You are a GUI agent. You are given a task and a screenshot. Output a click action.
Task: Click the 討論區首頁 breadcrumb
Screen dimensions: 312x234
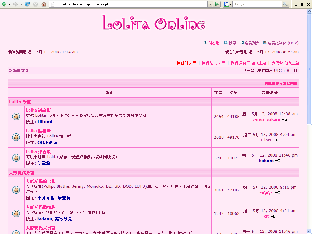(x=19, y=71)
